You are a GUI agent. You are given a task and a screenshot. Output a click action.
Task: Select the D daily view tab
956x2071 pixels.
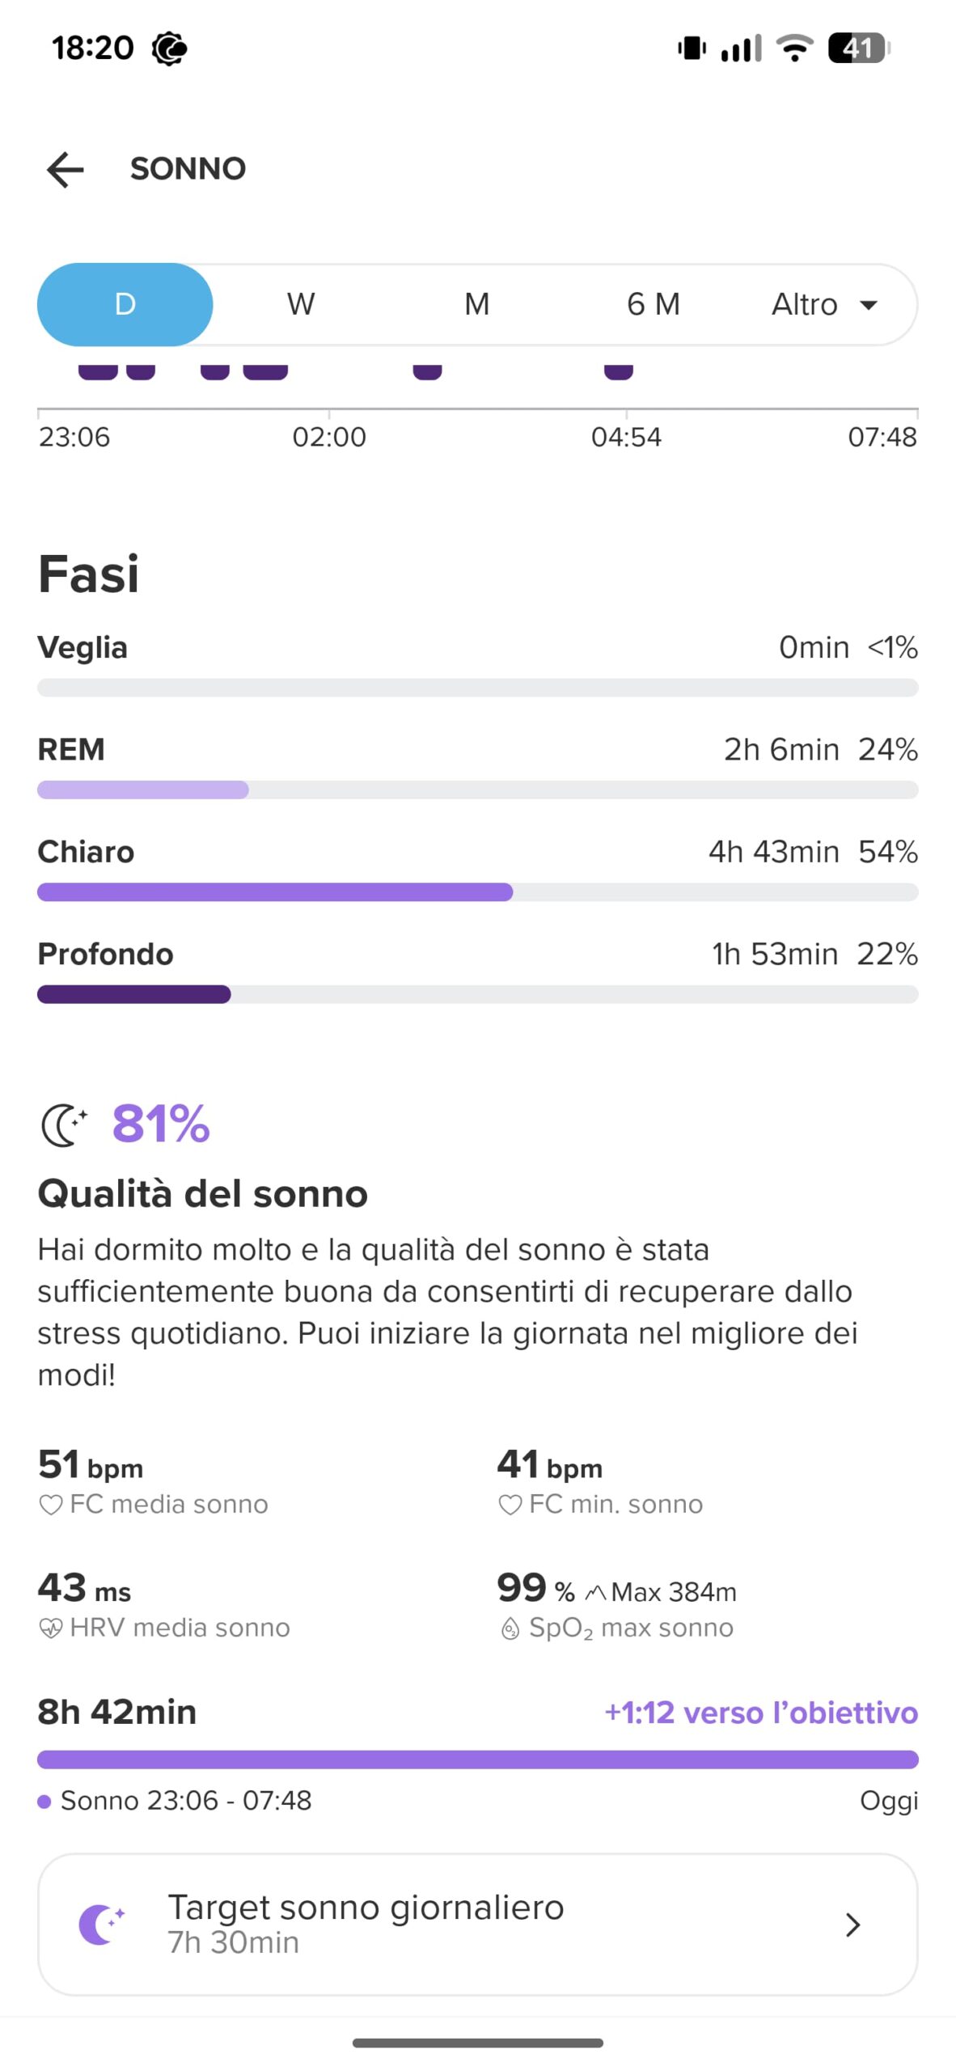[125, 305]
